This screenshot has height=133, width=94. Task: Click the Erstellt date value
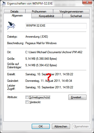pyautogui.click(x=49, y=74)
